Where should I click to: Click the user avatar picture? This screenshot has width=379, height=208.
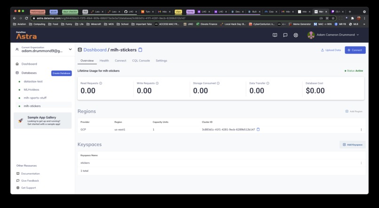tap(311, 35)
